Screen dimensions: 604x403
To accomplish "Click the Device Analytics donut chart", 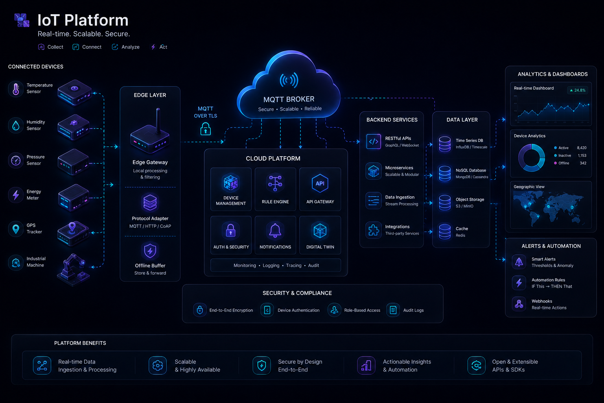I will (531, 158).
